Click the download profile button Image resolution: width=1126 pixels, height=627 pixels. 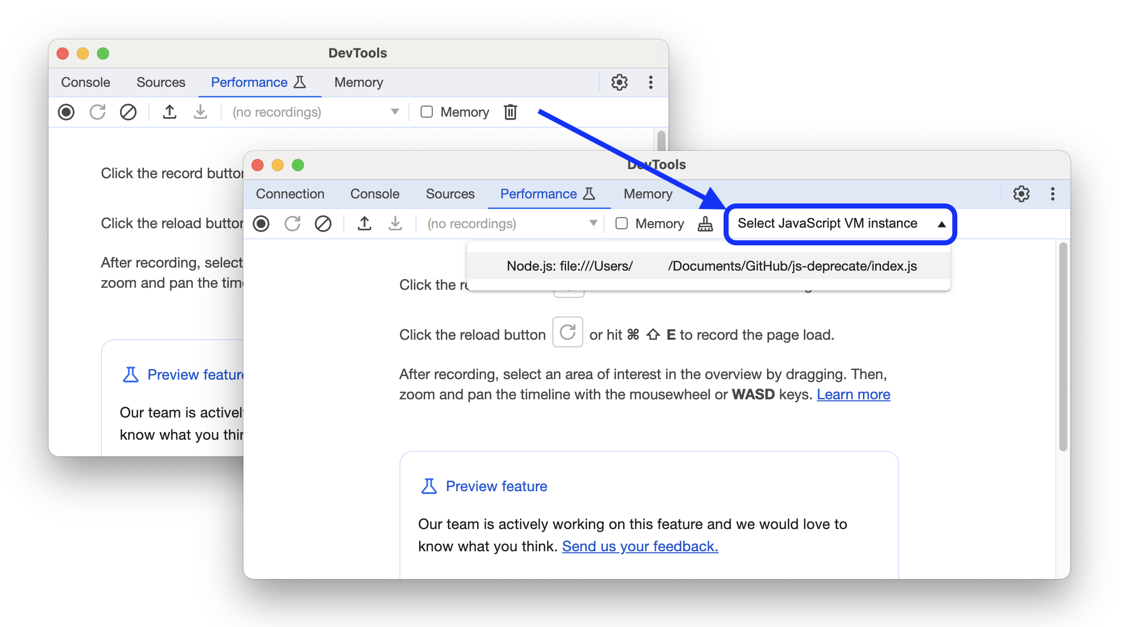(x=394, y=223)
